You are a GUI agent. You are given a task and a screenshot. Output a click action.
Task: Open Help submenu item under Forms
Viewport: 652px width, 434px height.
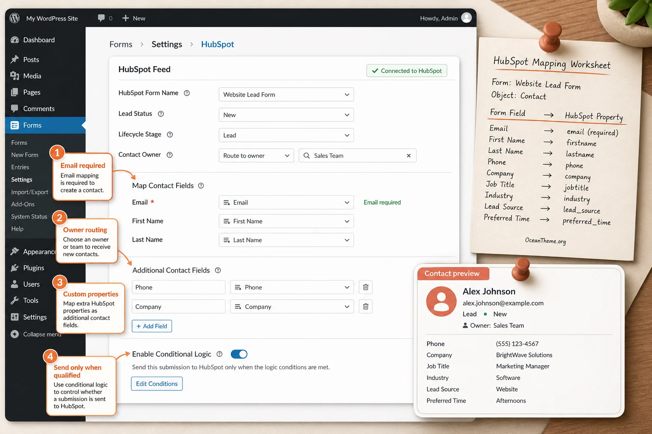coord(17,228)
